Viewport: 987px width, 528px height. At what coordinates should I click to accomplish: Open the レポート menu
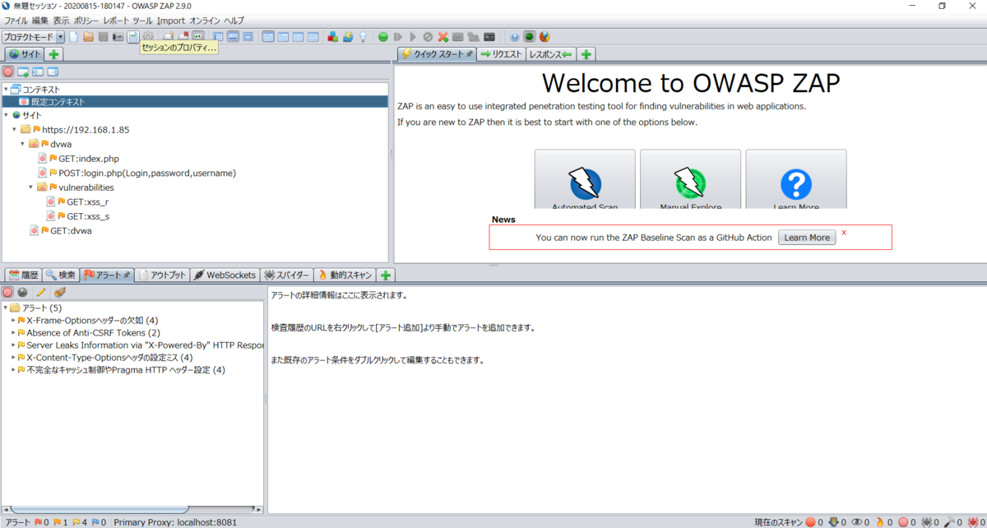(116, 20)
